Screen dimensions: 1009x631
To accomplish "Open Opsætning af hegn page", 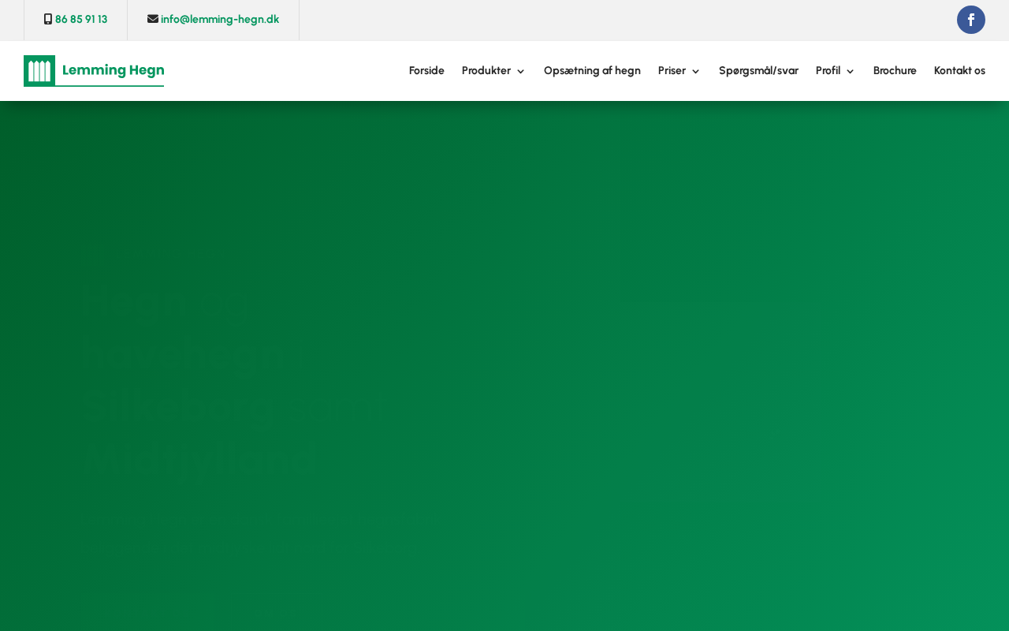I will (x=592, y=71).
